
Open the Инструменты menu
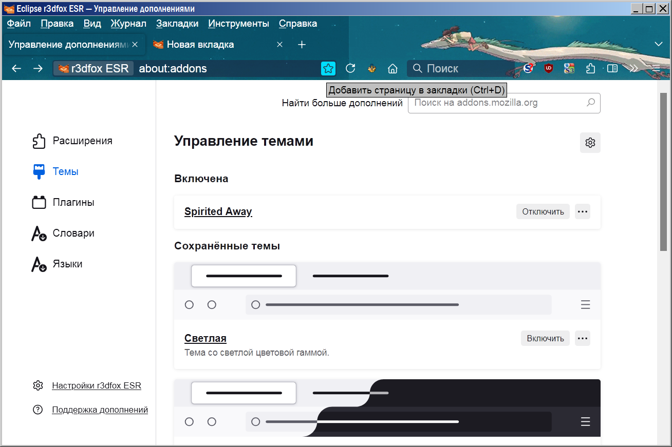pyautogui.click(x=239, y=24)
